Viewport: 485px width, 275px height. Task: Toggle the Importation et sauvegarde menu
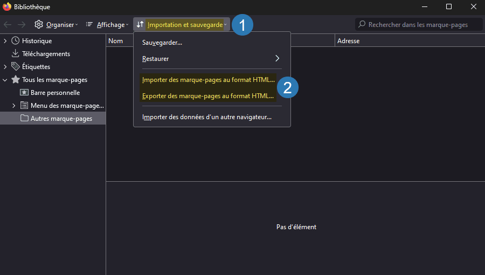click(182, 24)
